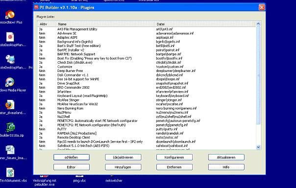The width and height of the screenshot is (296, 188).
Task: Select the BartPE Installer v2 row
Action: pos(147,50)
